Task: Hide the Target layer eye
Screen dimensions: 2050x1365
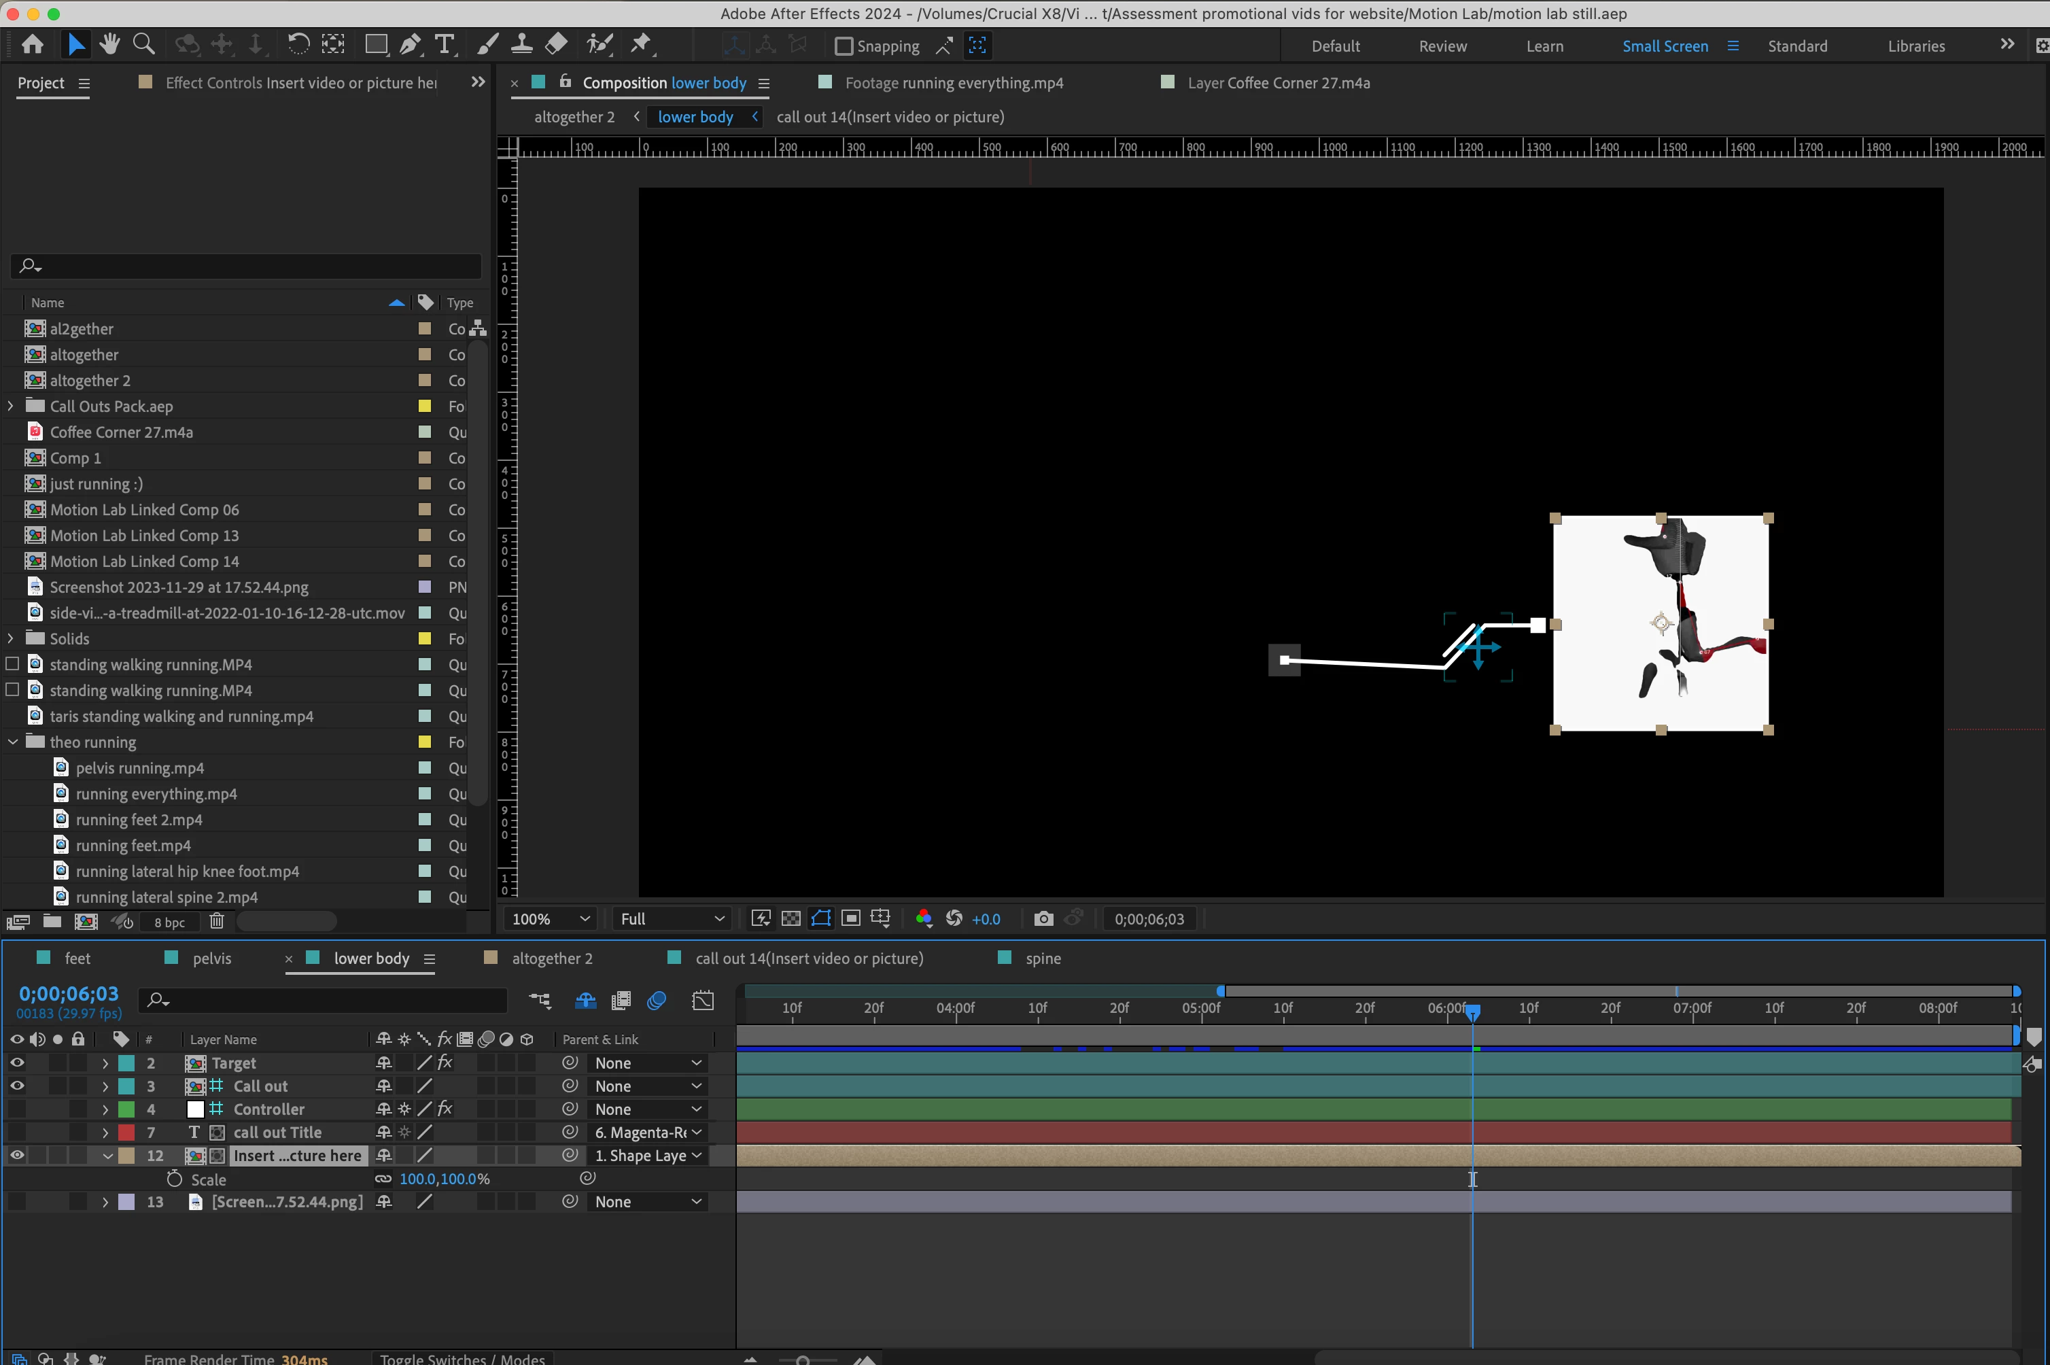Action: point(16,1063)
